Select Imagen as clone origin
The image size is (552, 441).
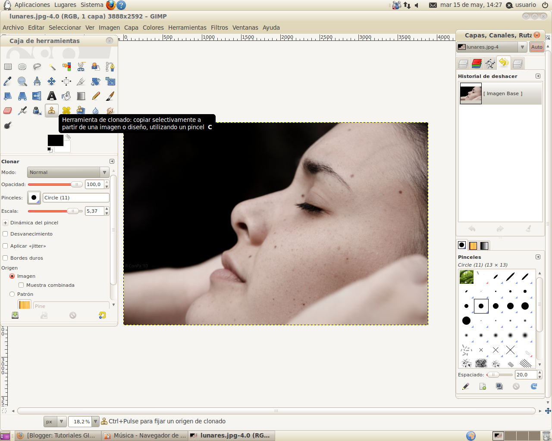[x=12, y=276]
